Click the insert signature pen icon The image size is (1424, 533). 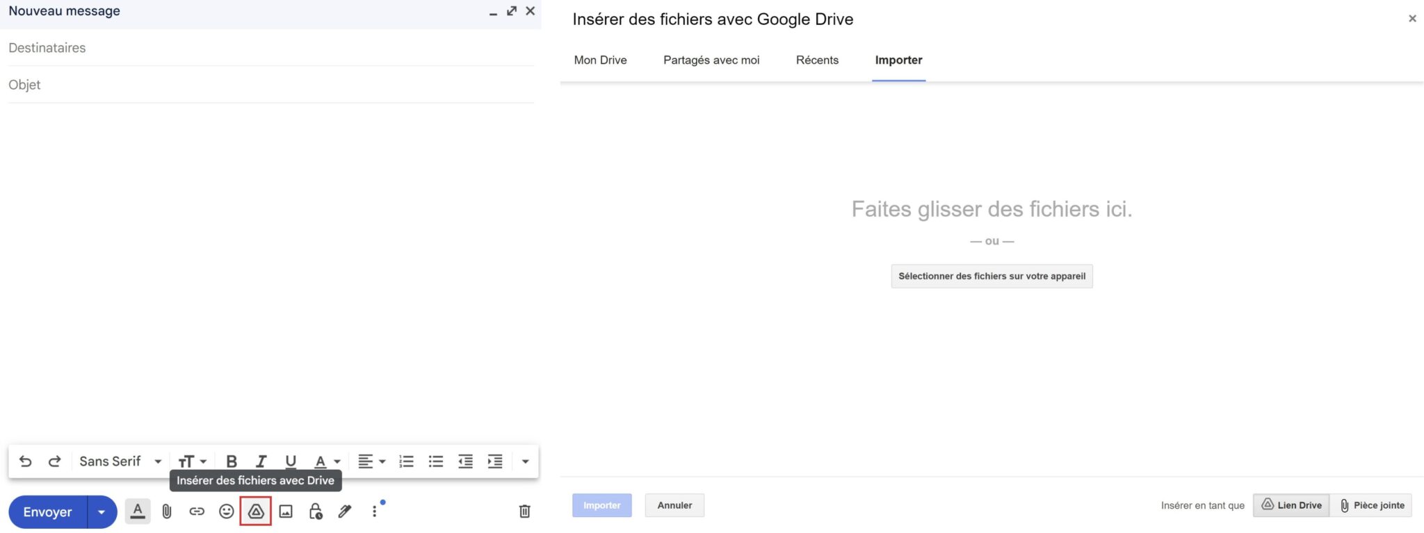(345, 511)
